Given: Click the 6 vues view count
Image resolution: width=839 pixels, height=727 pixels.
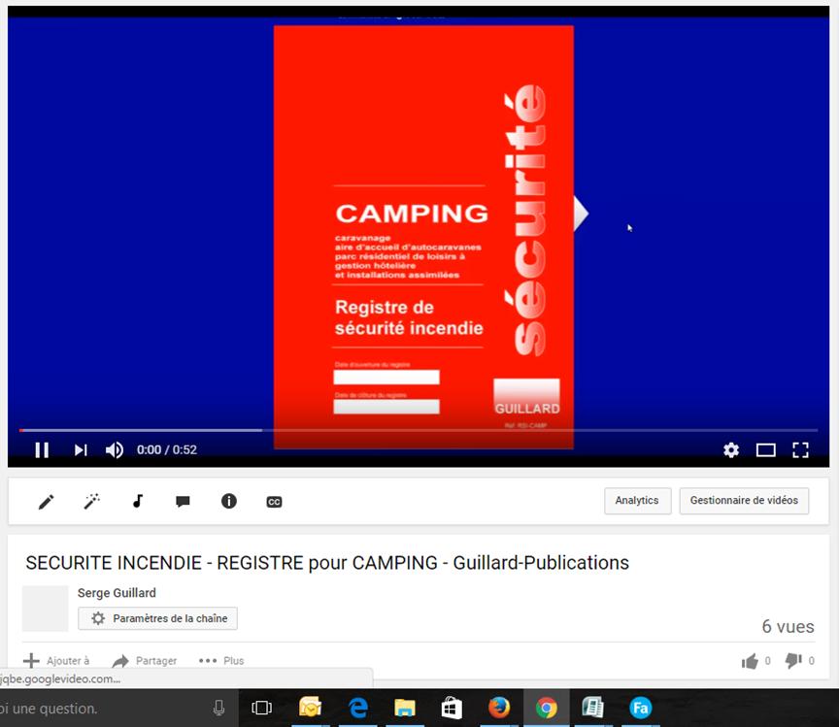Looking at the screenshot, I should [788, 626].
